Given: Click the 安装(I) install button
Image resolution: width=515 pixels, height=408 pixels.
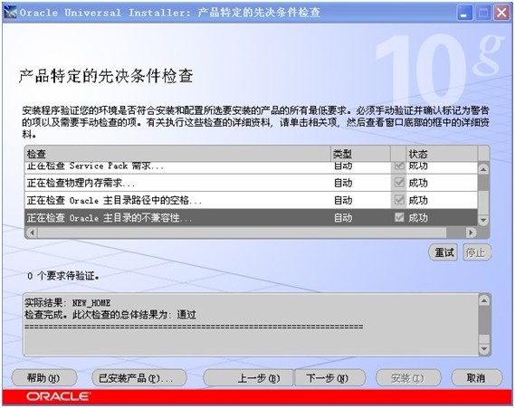Looking at the screenshot, I should (408, 378).
